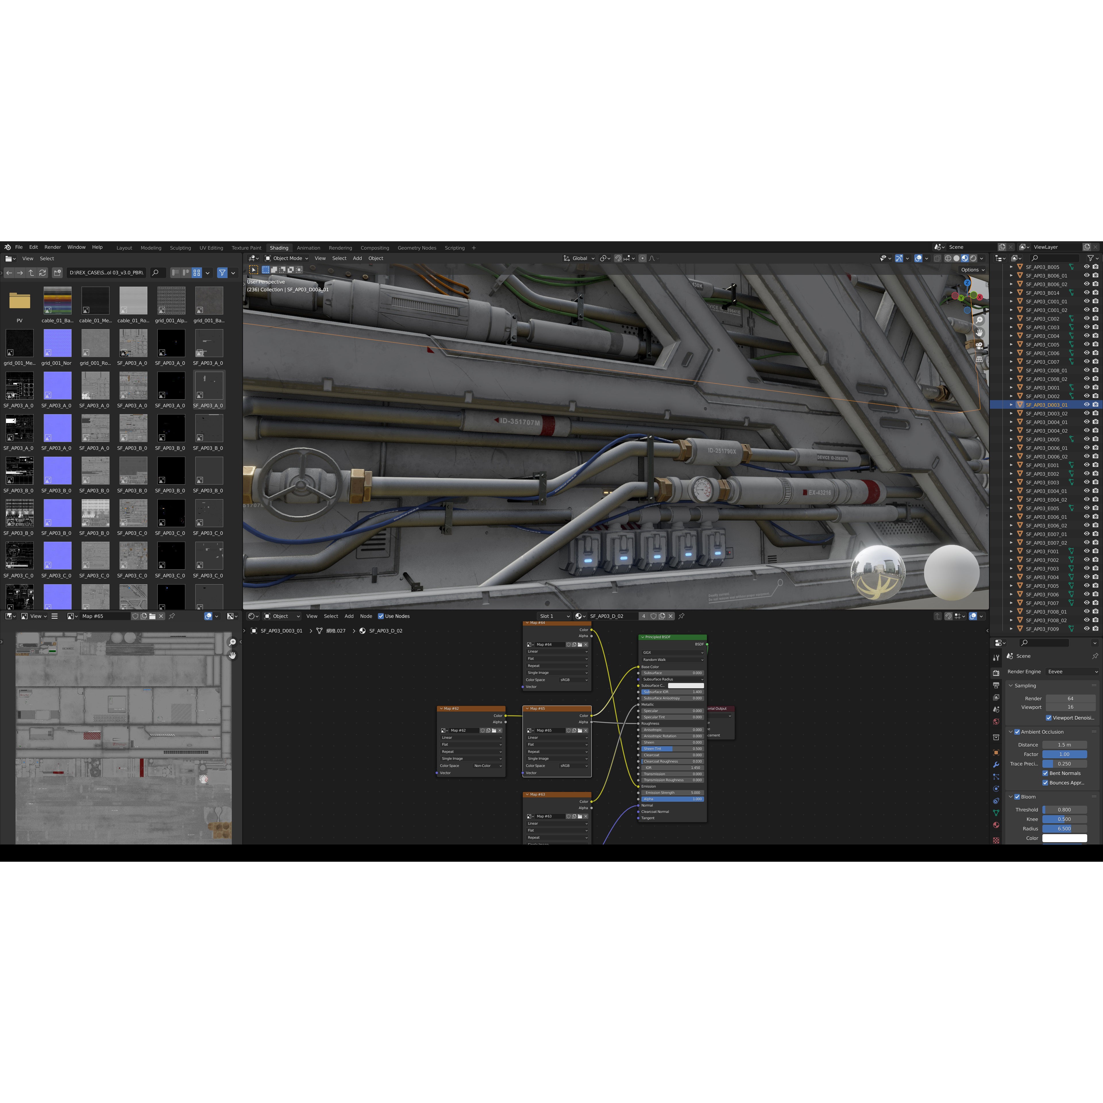Uncheck the Use Nodes checkbox
Viewport: 1103px width, 1103px height.
pos(381,616)
